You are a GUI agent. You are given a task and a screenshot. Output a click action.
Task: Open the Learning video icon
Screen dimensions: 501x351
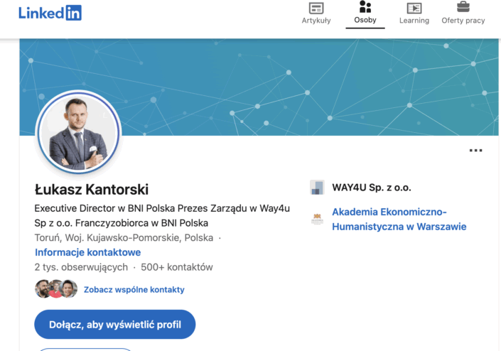[x=414, y=8]
